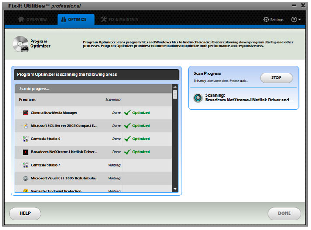Click the Symantec Endpoint Protection icon

click(26, 191)
